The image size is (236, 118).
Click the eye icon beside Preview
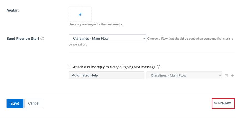point(215,103)
